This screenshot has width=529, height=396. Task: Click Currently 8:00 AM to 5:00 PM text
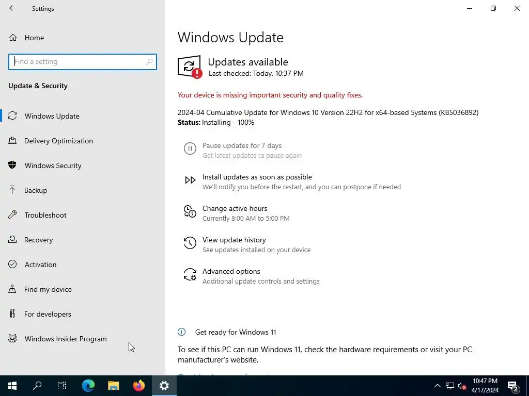click(246, 218)
